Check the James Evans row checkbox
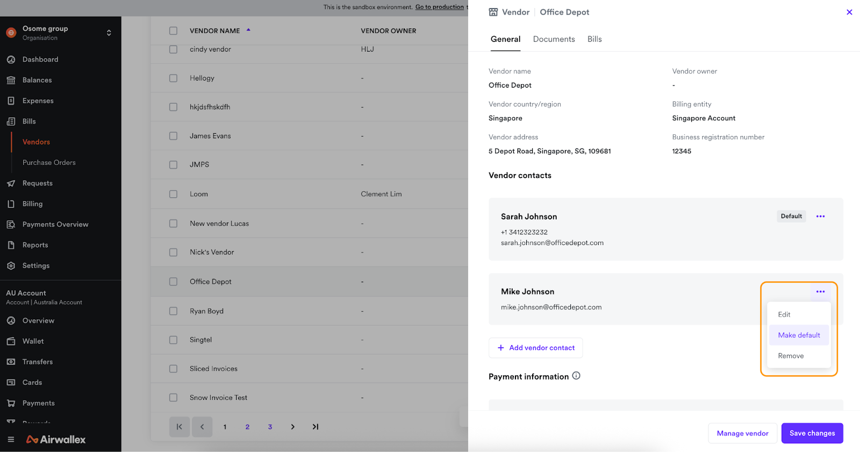860x452 pixels. [173, 136]
